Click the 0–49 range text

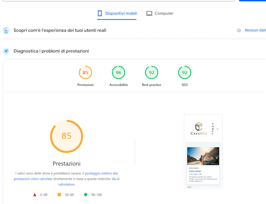[43, 195]
